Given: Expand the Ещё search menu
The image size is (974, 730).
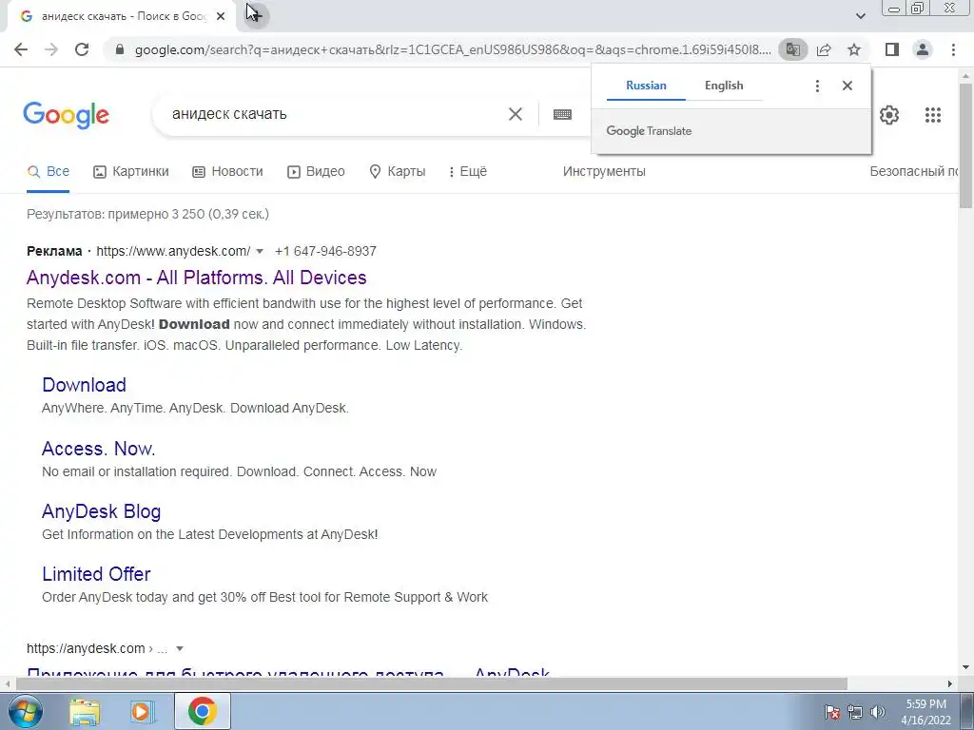Looking at the screenshot, I should (x=468, y=171).
